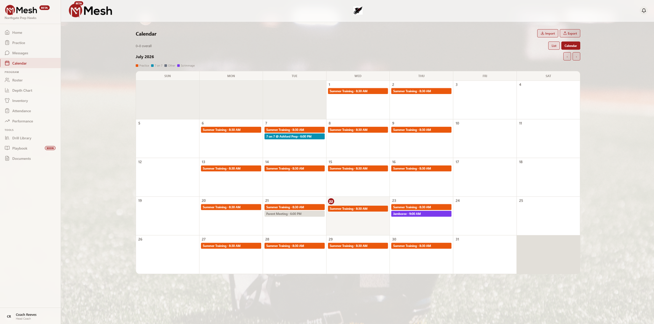Open Home in sidebar menu

tap(30, 33)
